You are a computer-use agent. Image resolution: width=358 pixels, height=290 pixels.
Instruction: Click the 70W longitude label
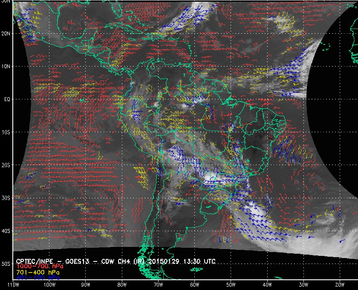(x=158, y=284)
